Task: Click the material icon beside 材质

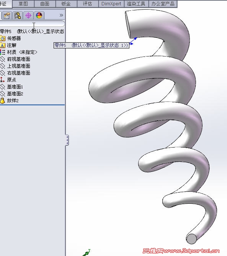Action: pos(2,52)
